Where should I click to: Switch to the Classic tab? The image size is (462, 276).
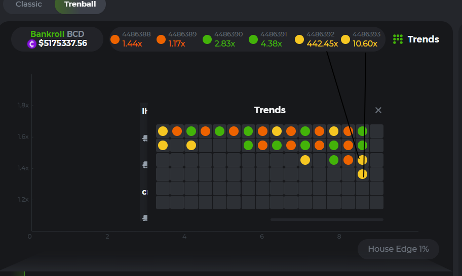pos(28,4)
